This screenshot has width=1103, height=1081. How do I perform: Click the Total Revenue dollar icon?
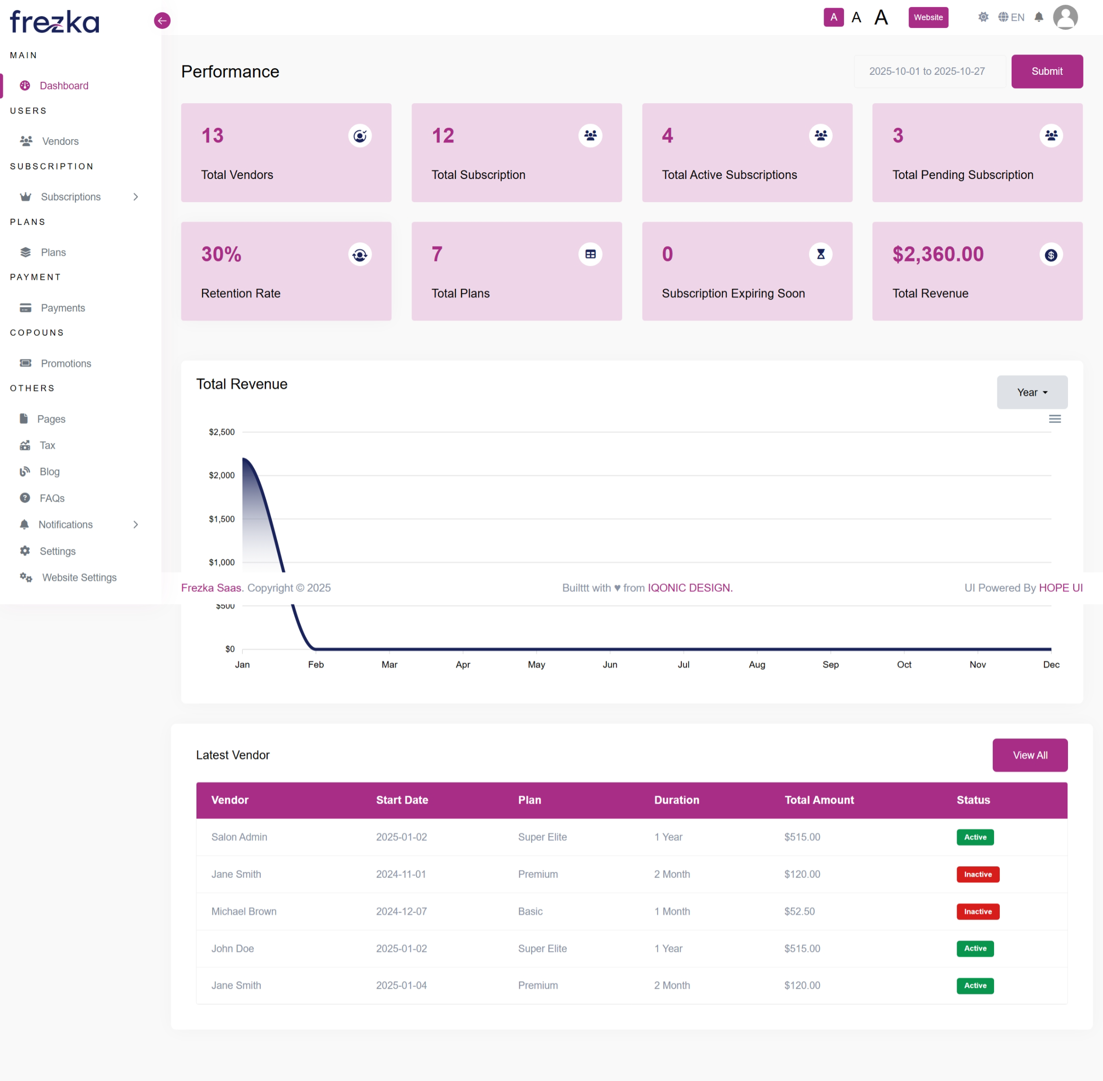[1051, 255]
